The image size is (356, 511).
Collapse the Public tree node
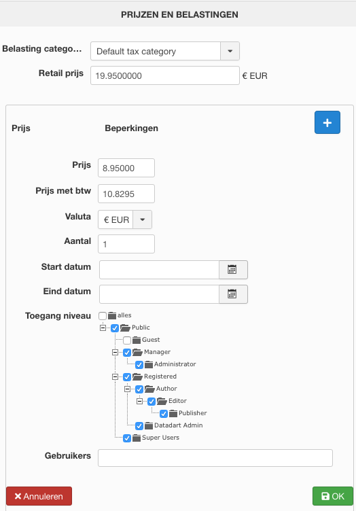(x=103, y=328)
